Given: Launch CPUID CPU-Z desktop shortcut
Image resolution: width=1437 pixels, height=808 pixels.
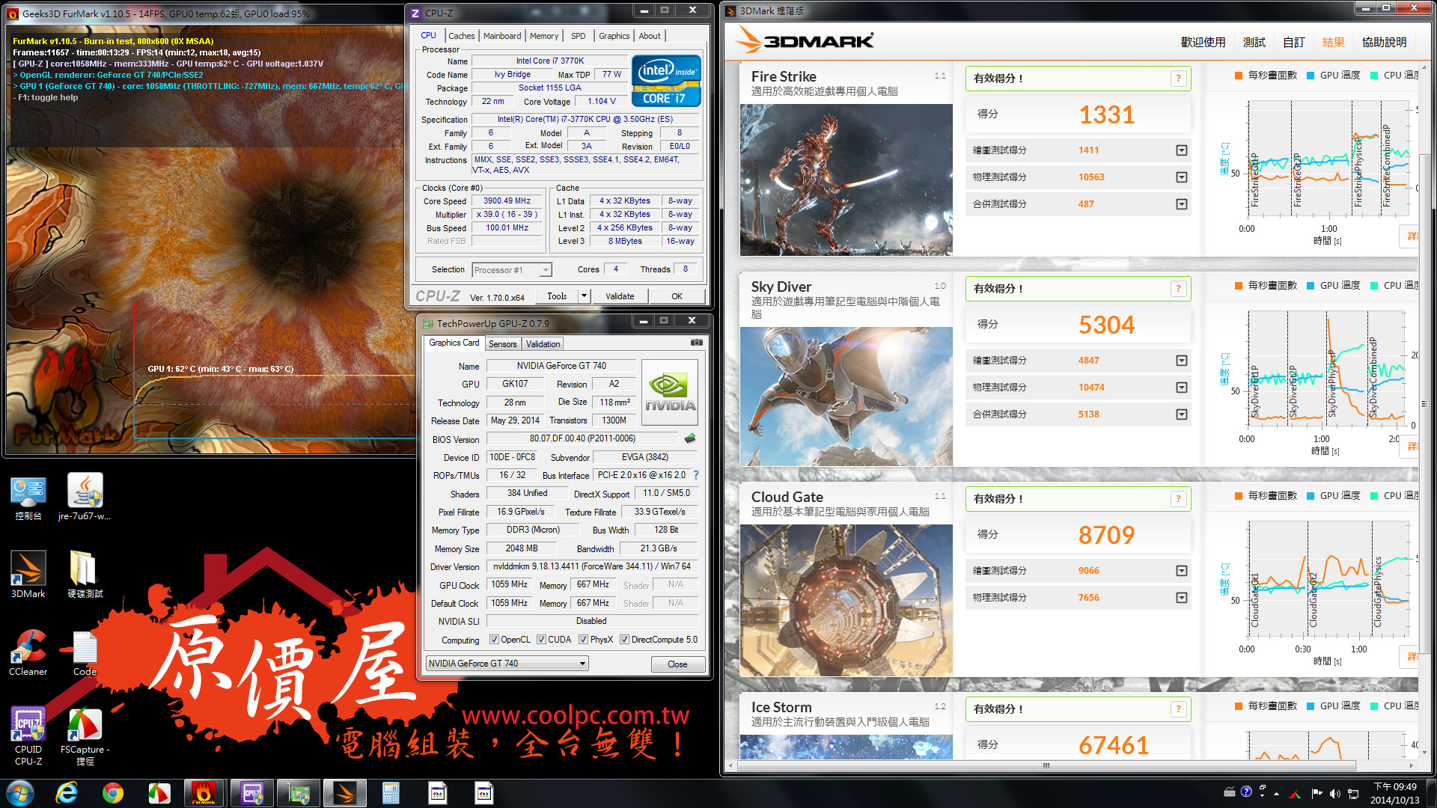Looking at the screenshot, I should click(28, 736).
